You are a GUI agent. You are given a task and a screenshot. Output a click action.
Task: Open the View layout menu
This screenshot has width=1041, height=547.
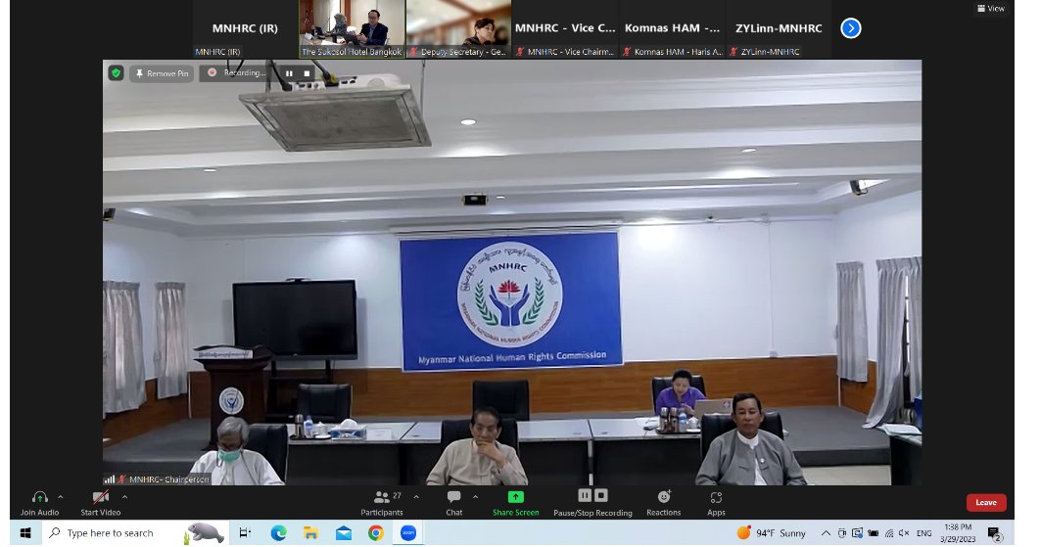990,8
